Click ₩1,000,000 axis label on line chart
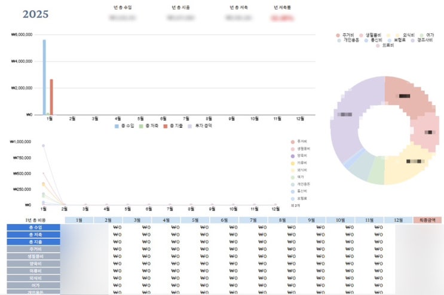Viewport: 444px width, 295px height. click(x=20, y=142)
